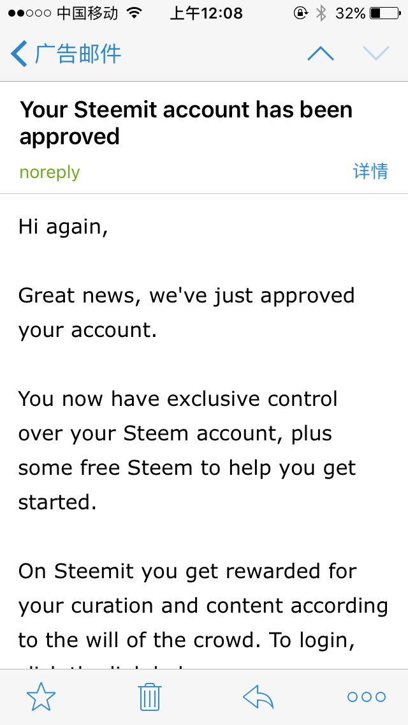Go to next message with down arrow

(x=375, y=54)
